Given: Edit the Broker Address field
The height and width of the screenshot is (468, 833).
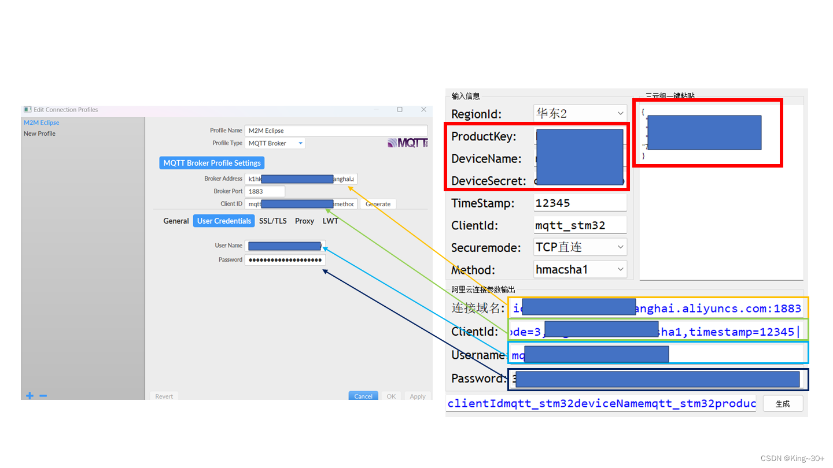Looking at the screenshot, I should [301, 179].
